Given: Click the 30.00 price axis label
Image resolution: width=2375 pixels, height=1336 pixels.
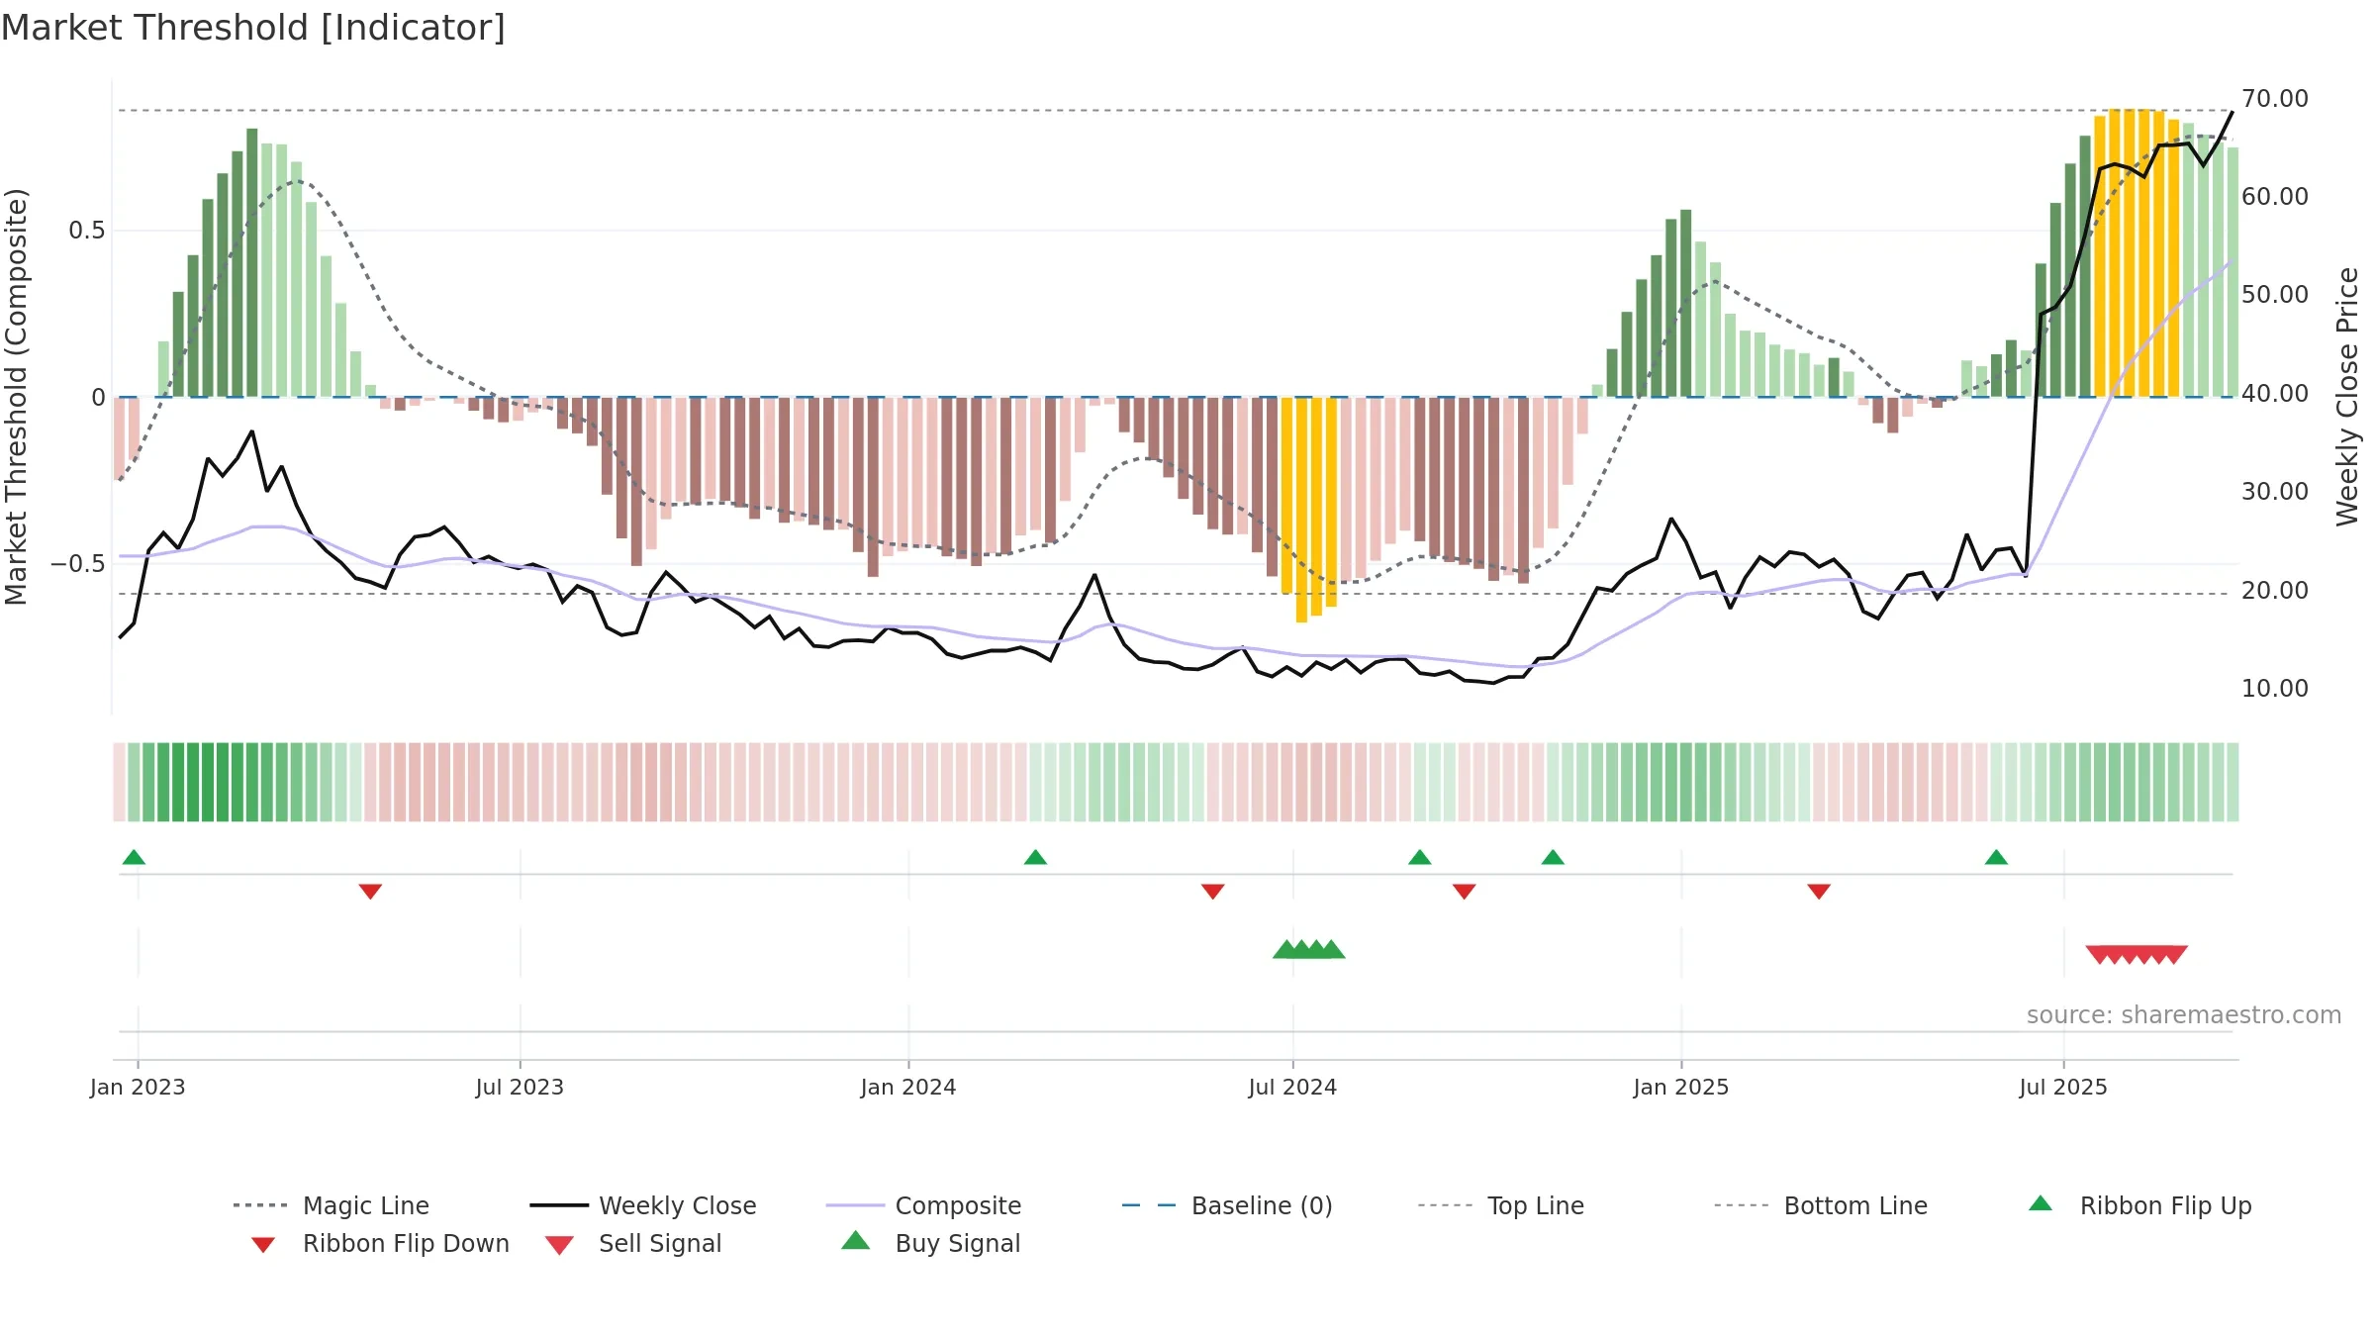Looking at the screenshot, I should coord(2275,492).
